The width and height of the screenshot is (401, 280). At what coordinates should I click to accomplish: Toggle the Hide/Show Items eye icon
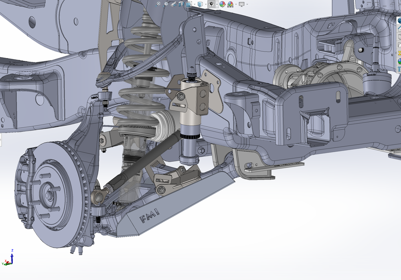[211, 4]
